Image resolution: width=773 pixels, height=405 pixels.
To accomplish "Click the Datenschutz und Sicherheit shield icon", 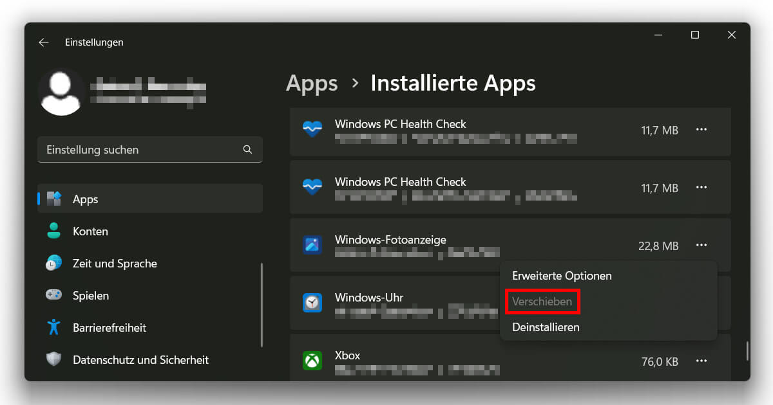I will (x=55, y=360).
